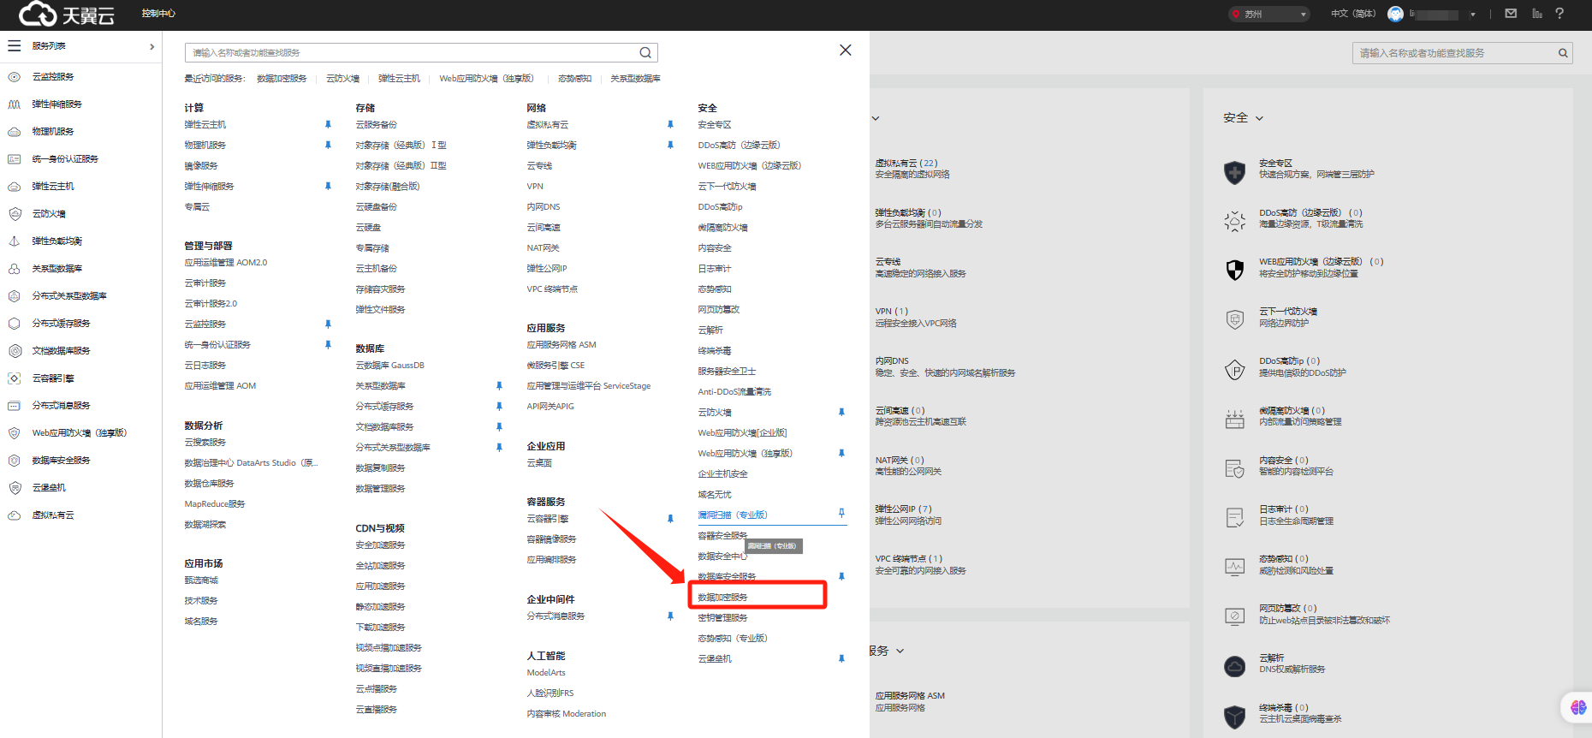This screenshot has height=738, width=1592.
Task: Unpin 关系型数据库 in the 数据库 column
Action: click(x=499, y=386)
